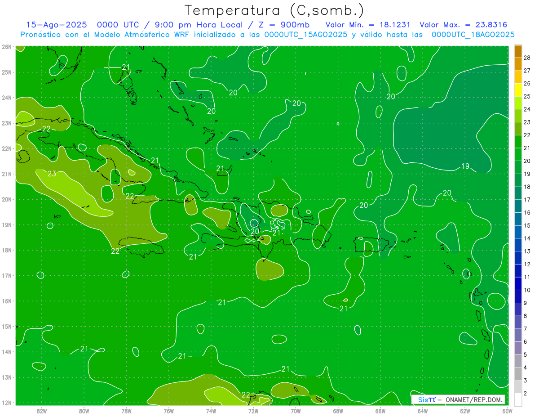This screenshot has width=539, height=417.
Task: Click the longitude label "66W"
Action: pos(380,411)
